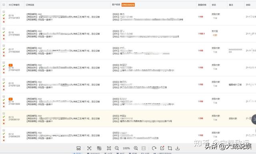Toggle the select-all checkbox in table header

click(x=4, y=5)
